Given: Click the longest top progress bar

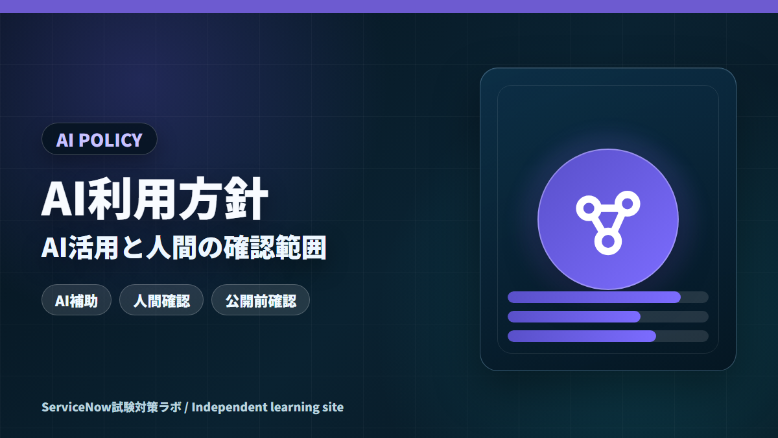Looking at the screenshot, I should click(608, 297).
